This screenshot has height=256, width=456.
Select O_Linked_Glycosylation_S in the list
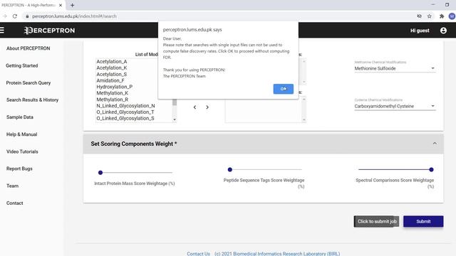click(x=125, y=119)
